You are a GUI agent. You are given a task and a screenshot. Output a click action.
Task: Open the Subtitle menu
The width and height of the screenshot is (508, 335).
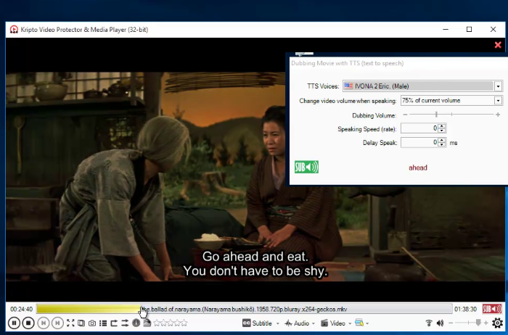coord(257,323)
